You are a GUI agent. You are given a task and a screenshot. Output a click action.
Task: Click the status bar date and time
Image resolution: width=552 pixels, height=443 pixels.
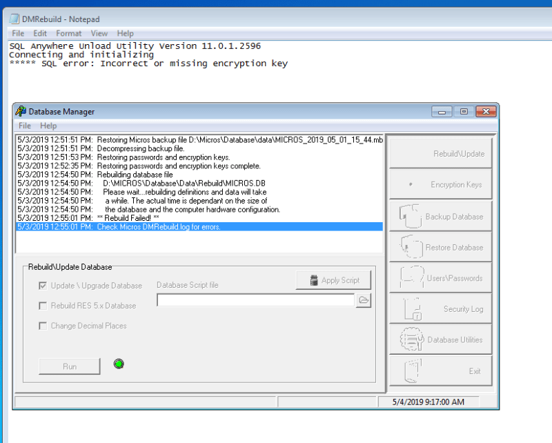click(428, 402)
